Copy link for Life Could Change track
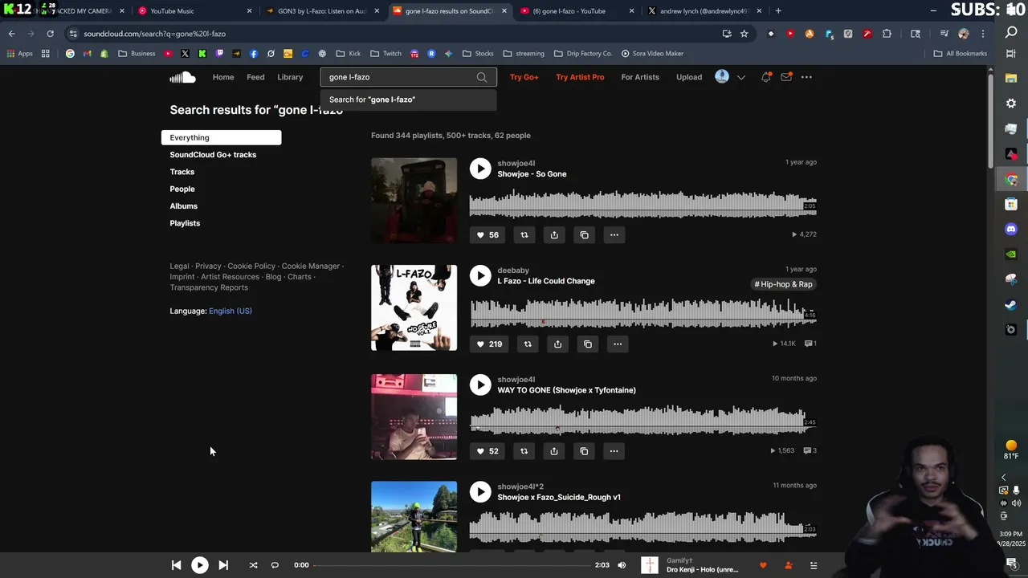This screenshot has height=578, width=1028. [588, 344]
